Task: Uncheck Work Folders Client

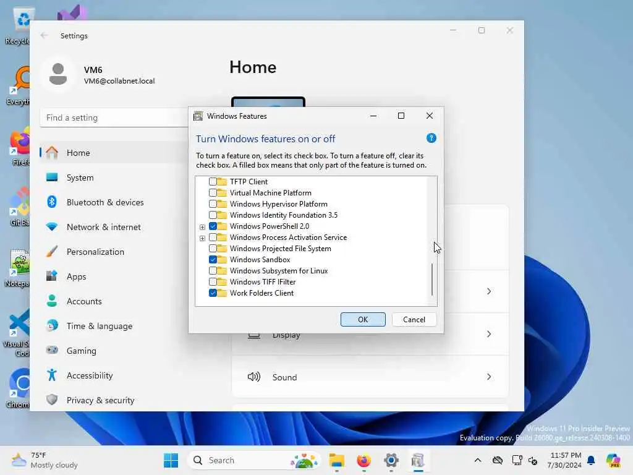Action: tap(213, 293)
